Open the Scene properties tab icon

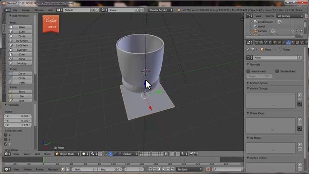coord(266,43)
